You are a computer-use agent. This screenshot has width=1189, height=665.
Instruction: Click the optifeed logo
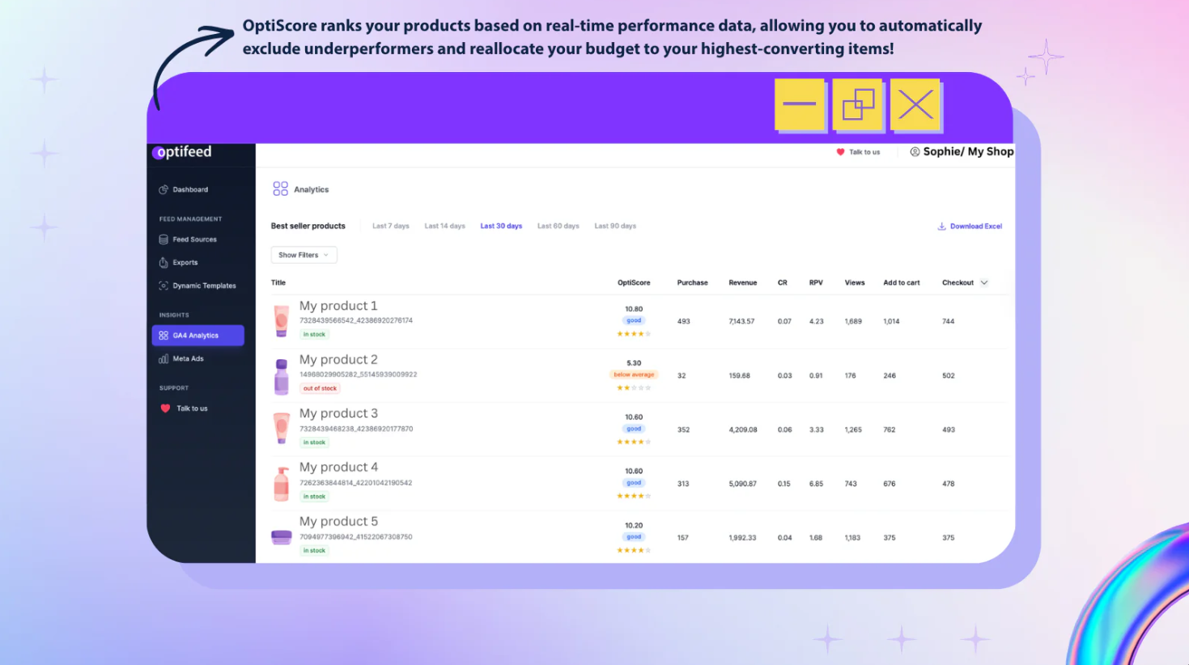pos(182,152)
